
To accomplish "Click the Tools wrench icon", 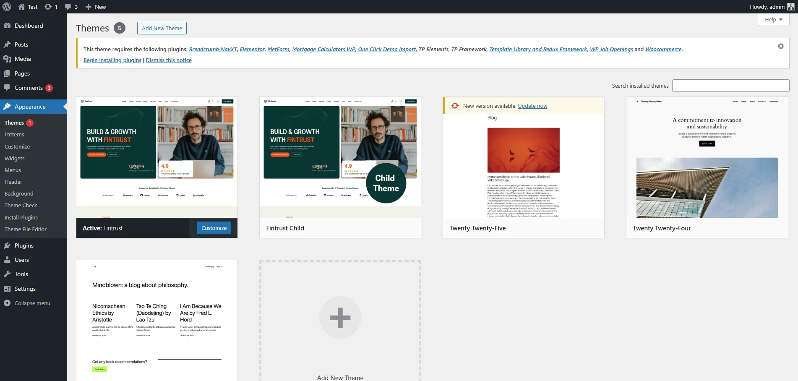I will point(7,274).
